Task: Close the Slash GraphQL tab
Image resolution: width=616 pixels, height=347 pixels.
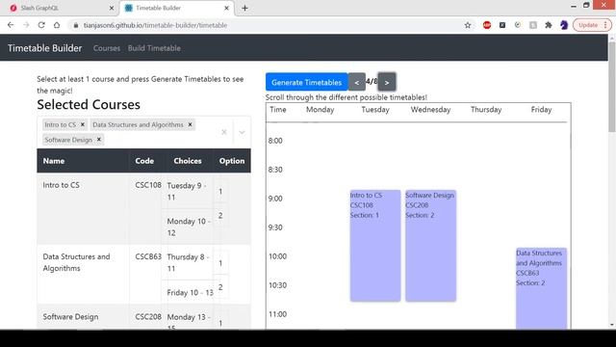Action: [112, 8]
